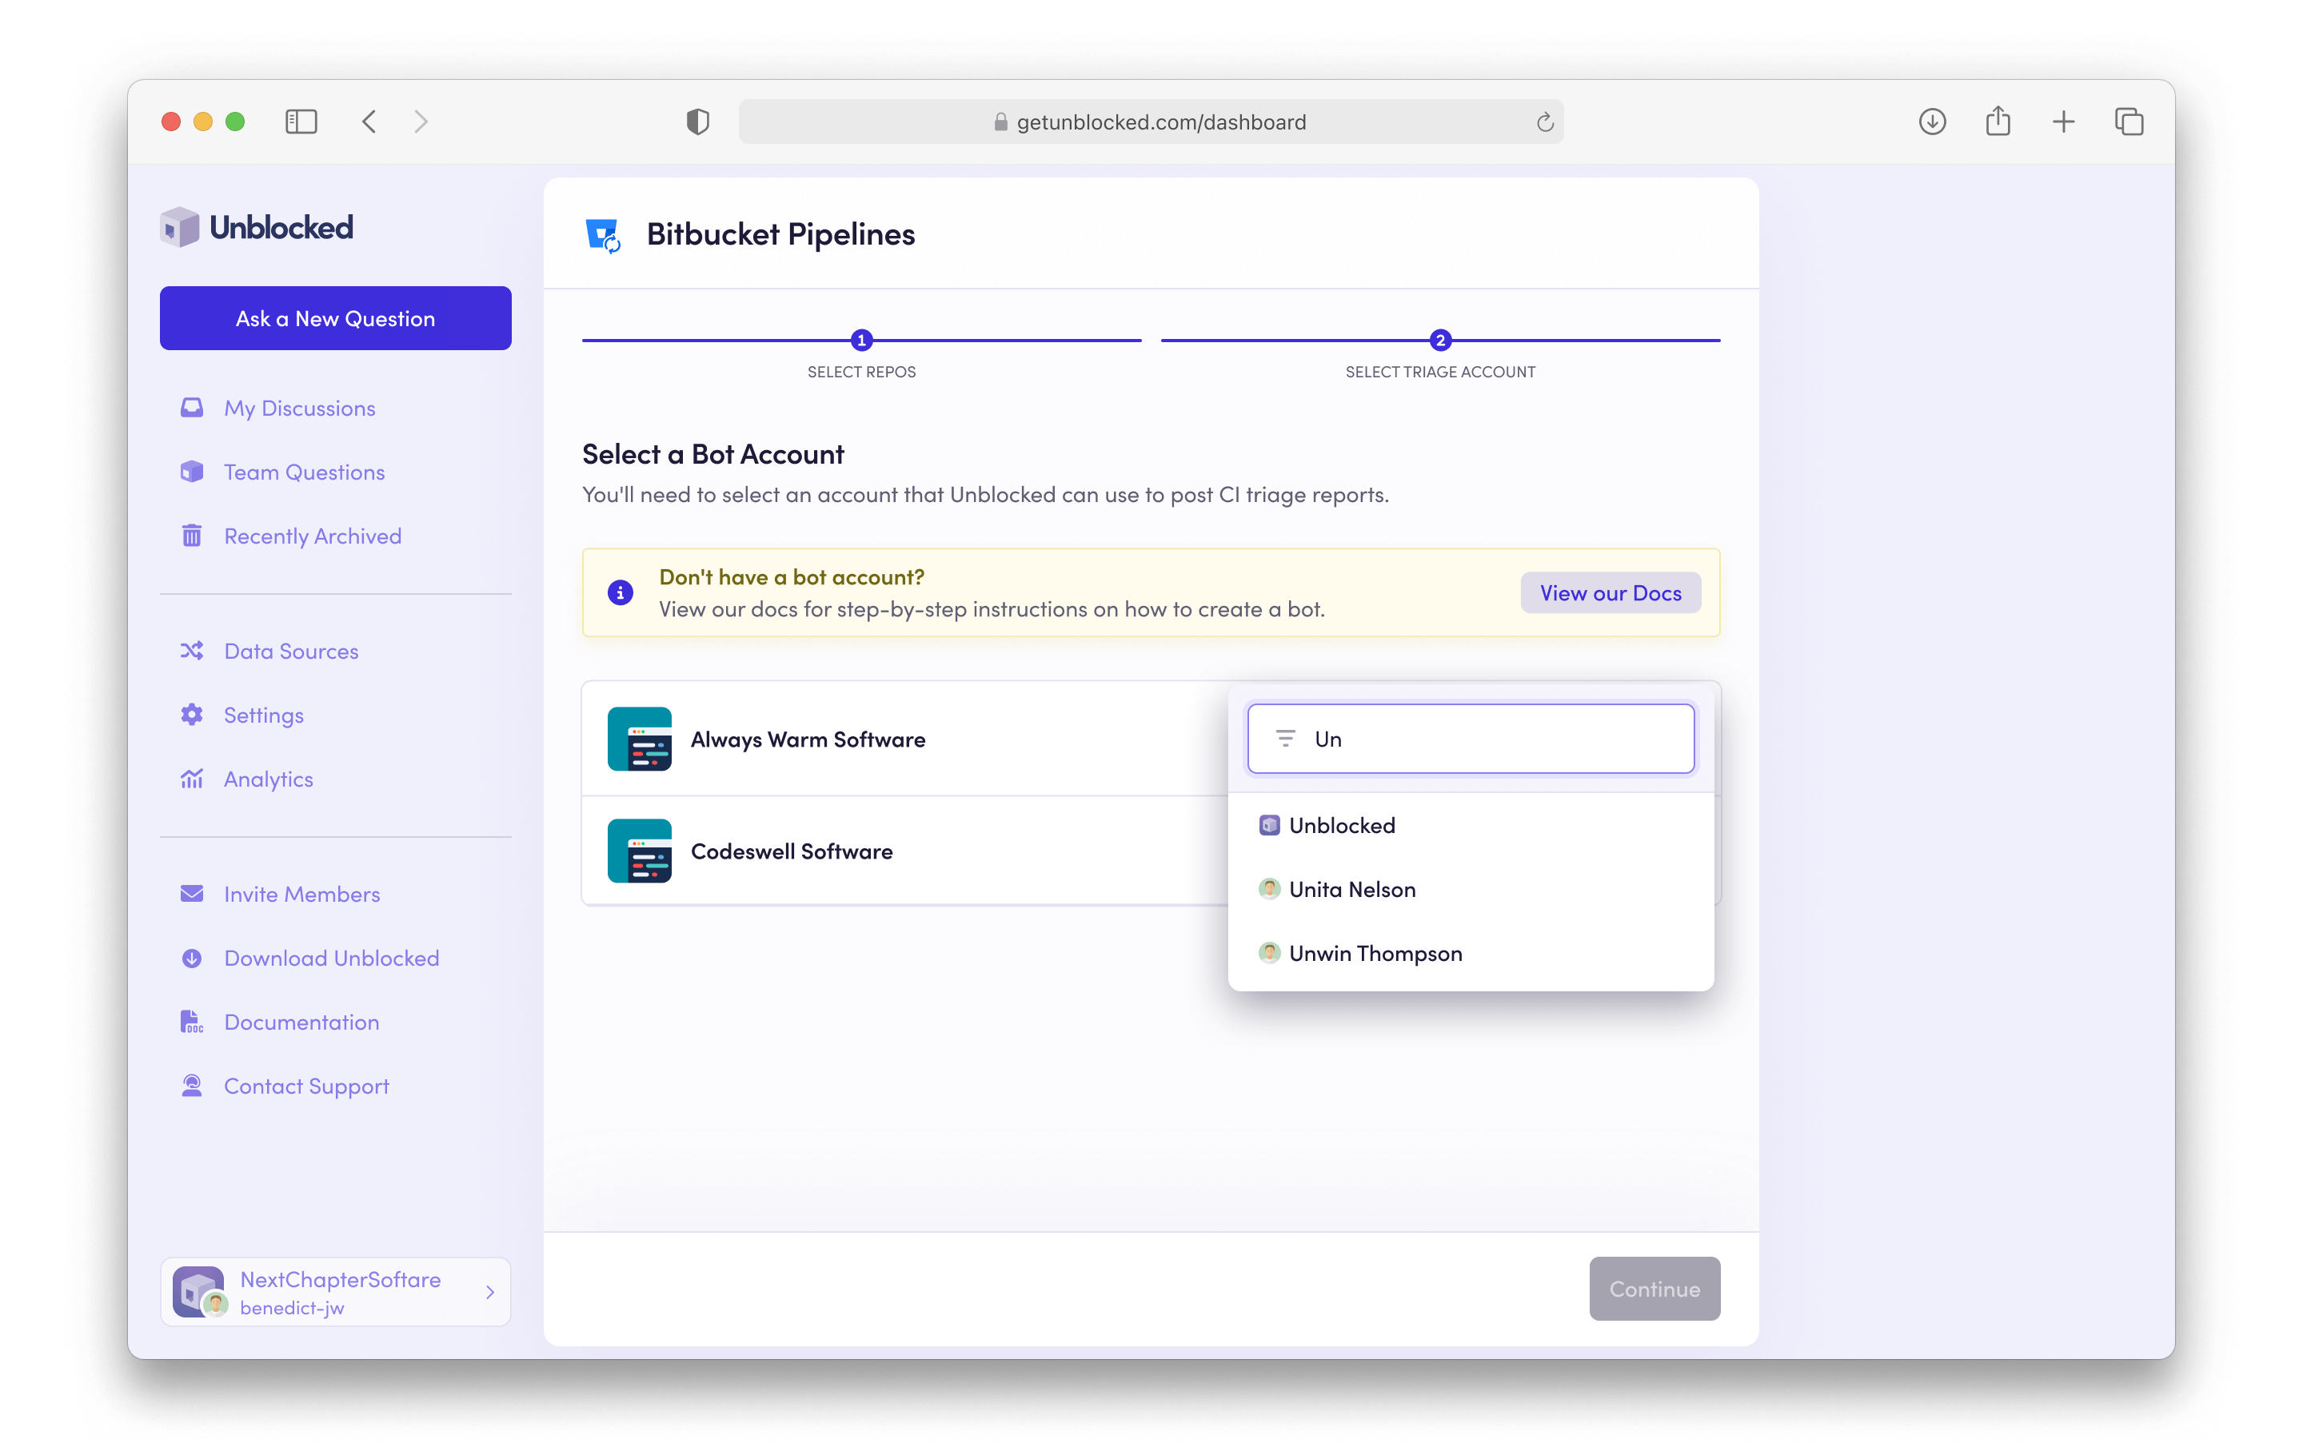Click step 1 Select Repos marker
The height and width of the screenshot is (1455, 2303).
[x=860, y=341]
